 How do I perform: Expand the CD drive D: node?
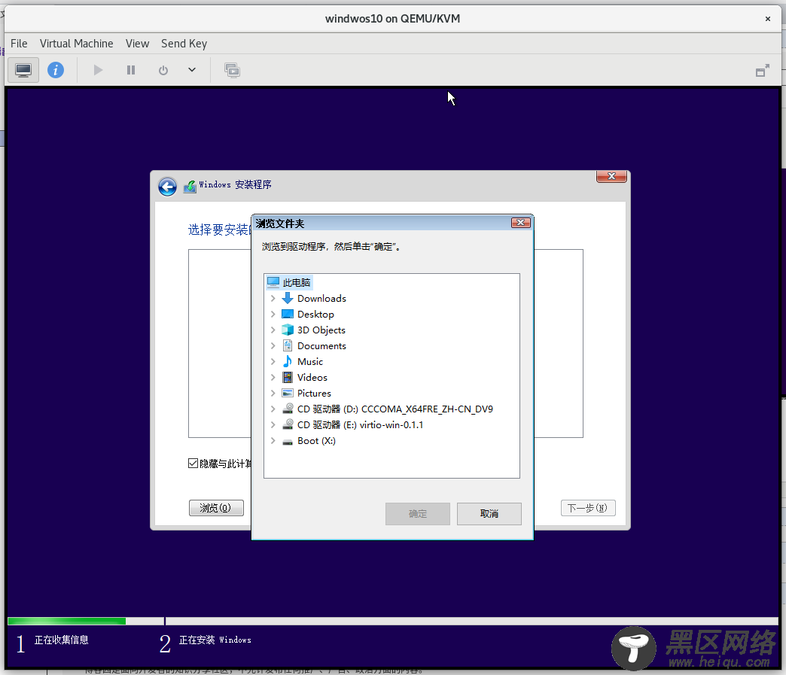(x=273, y=409)
